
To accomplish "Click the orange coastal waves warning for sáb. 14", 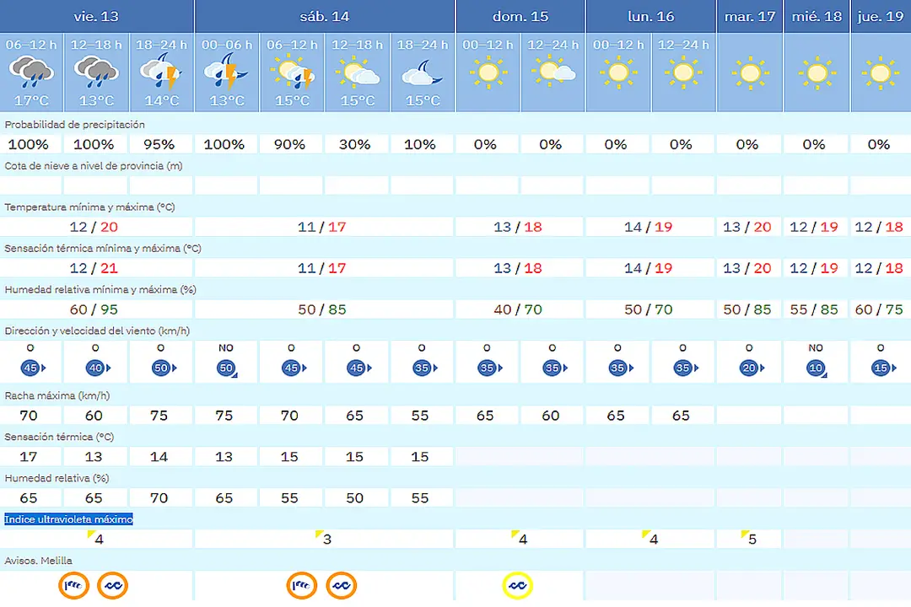I will (x=341, y=586).
